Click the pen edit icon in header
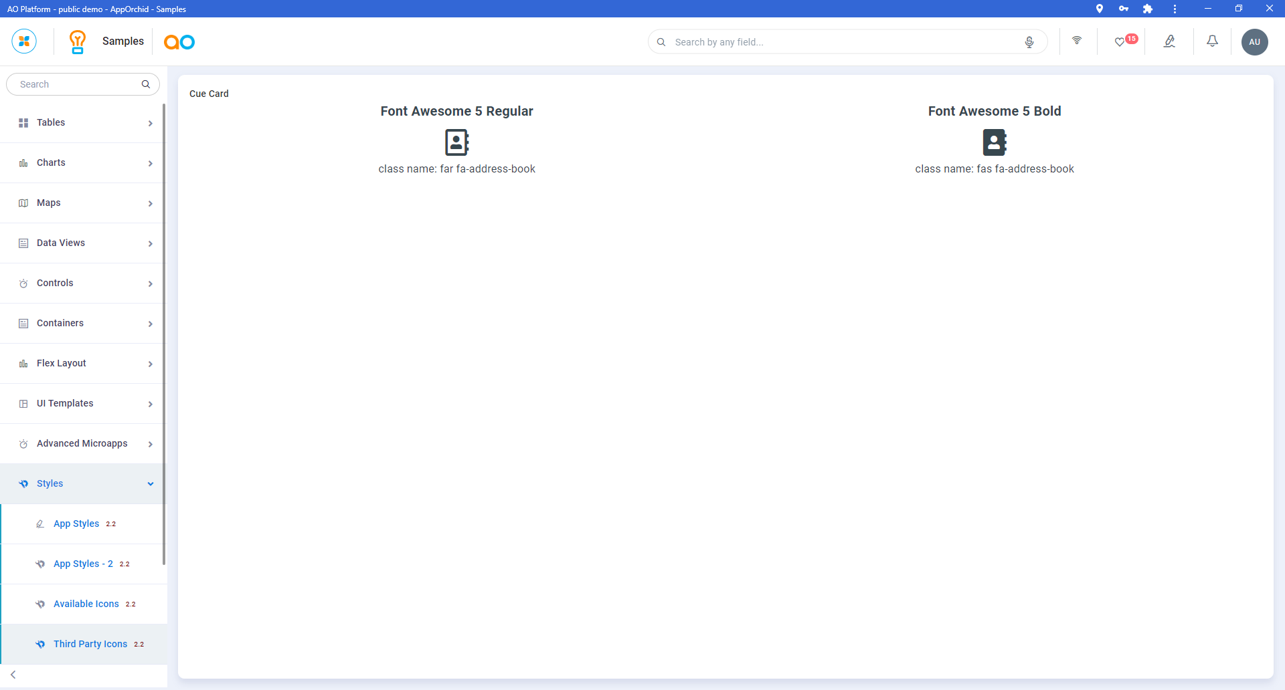Screen dimensions: 1285x690 click(x=1169, y=41)
